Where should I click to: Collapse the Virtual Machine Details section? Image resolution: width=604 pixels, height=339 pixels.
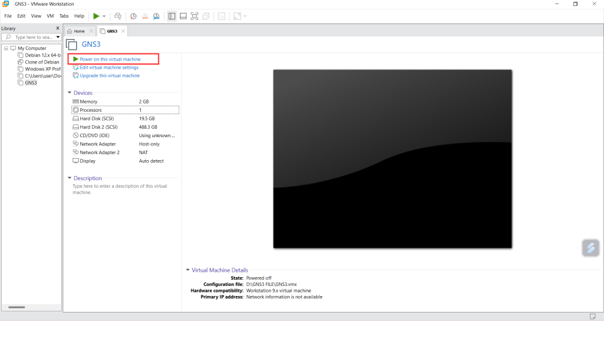[x=188, y=270]
